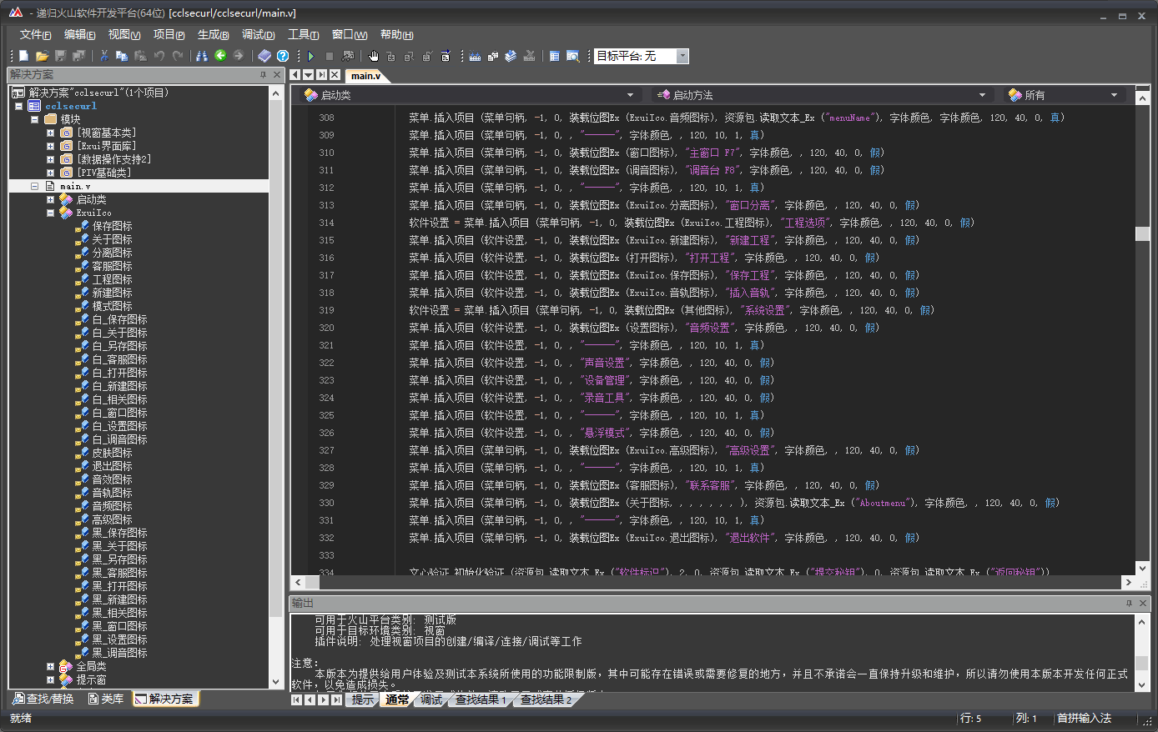The height and width of the screenshot is (732, 1158).
Task: Select 保存图标 in the tree
Action: pos(112,226)
